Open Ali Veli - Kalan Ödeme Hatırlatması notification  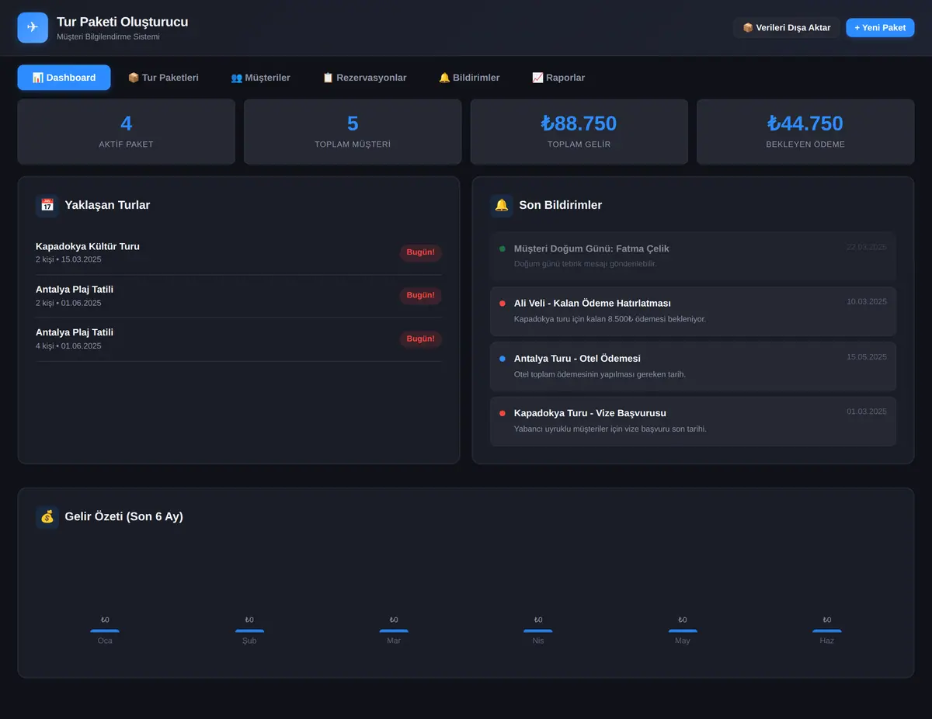click(693, 311)
